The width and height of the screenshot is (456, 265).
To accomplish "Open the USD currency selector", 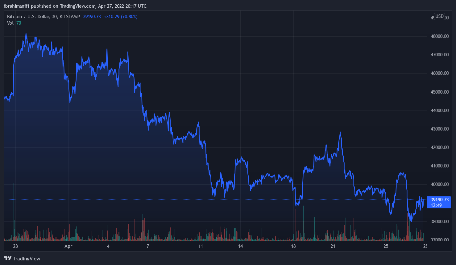I will tap(439, 16).
